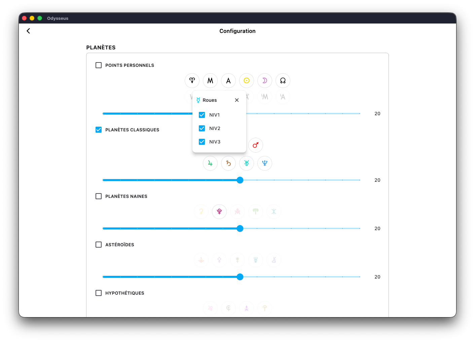The image size is (475, 342).
Task: Click the Ascendant A icon
Action: (228, 81)
